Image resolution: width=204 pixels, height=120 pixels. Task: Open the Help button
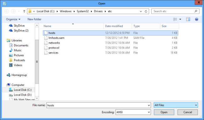(196, 19)
